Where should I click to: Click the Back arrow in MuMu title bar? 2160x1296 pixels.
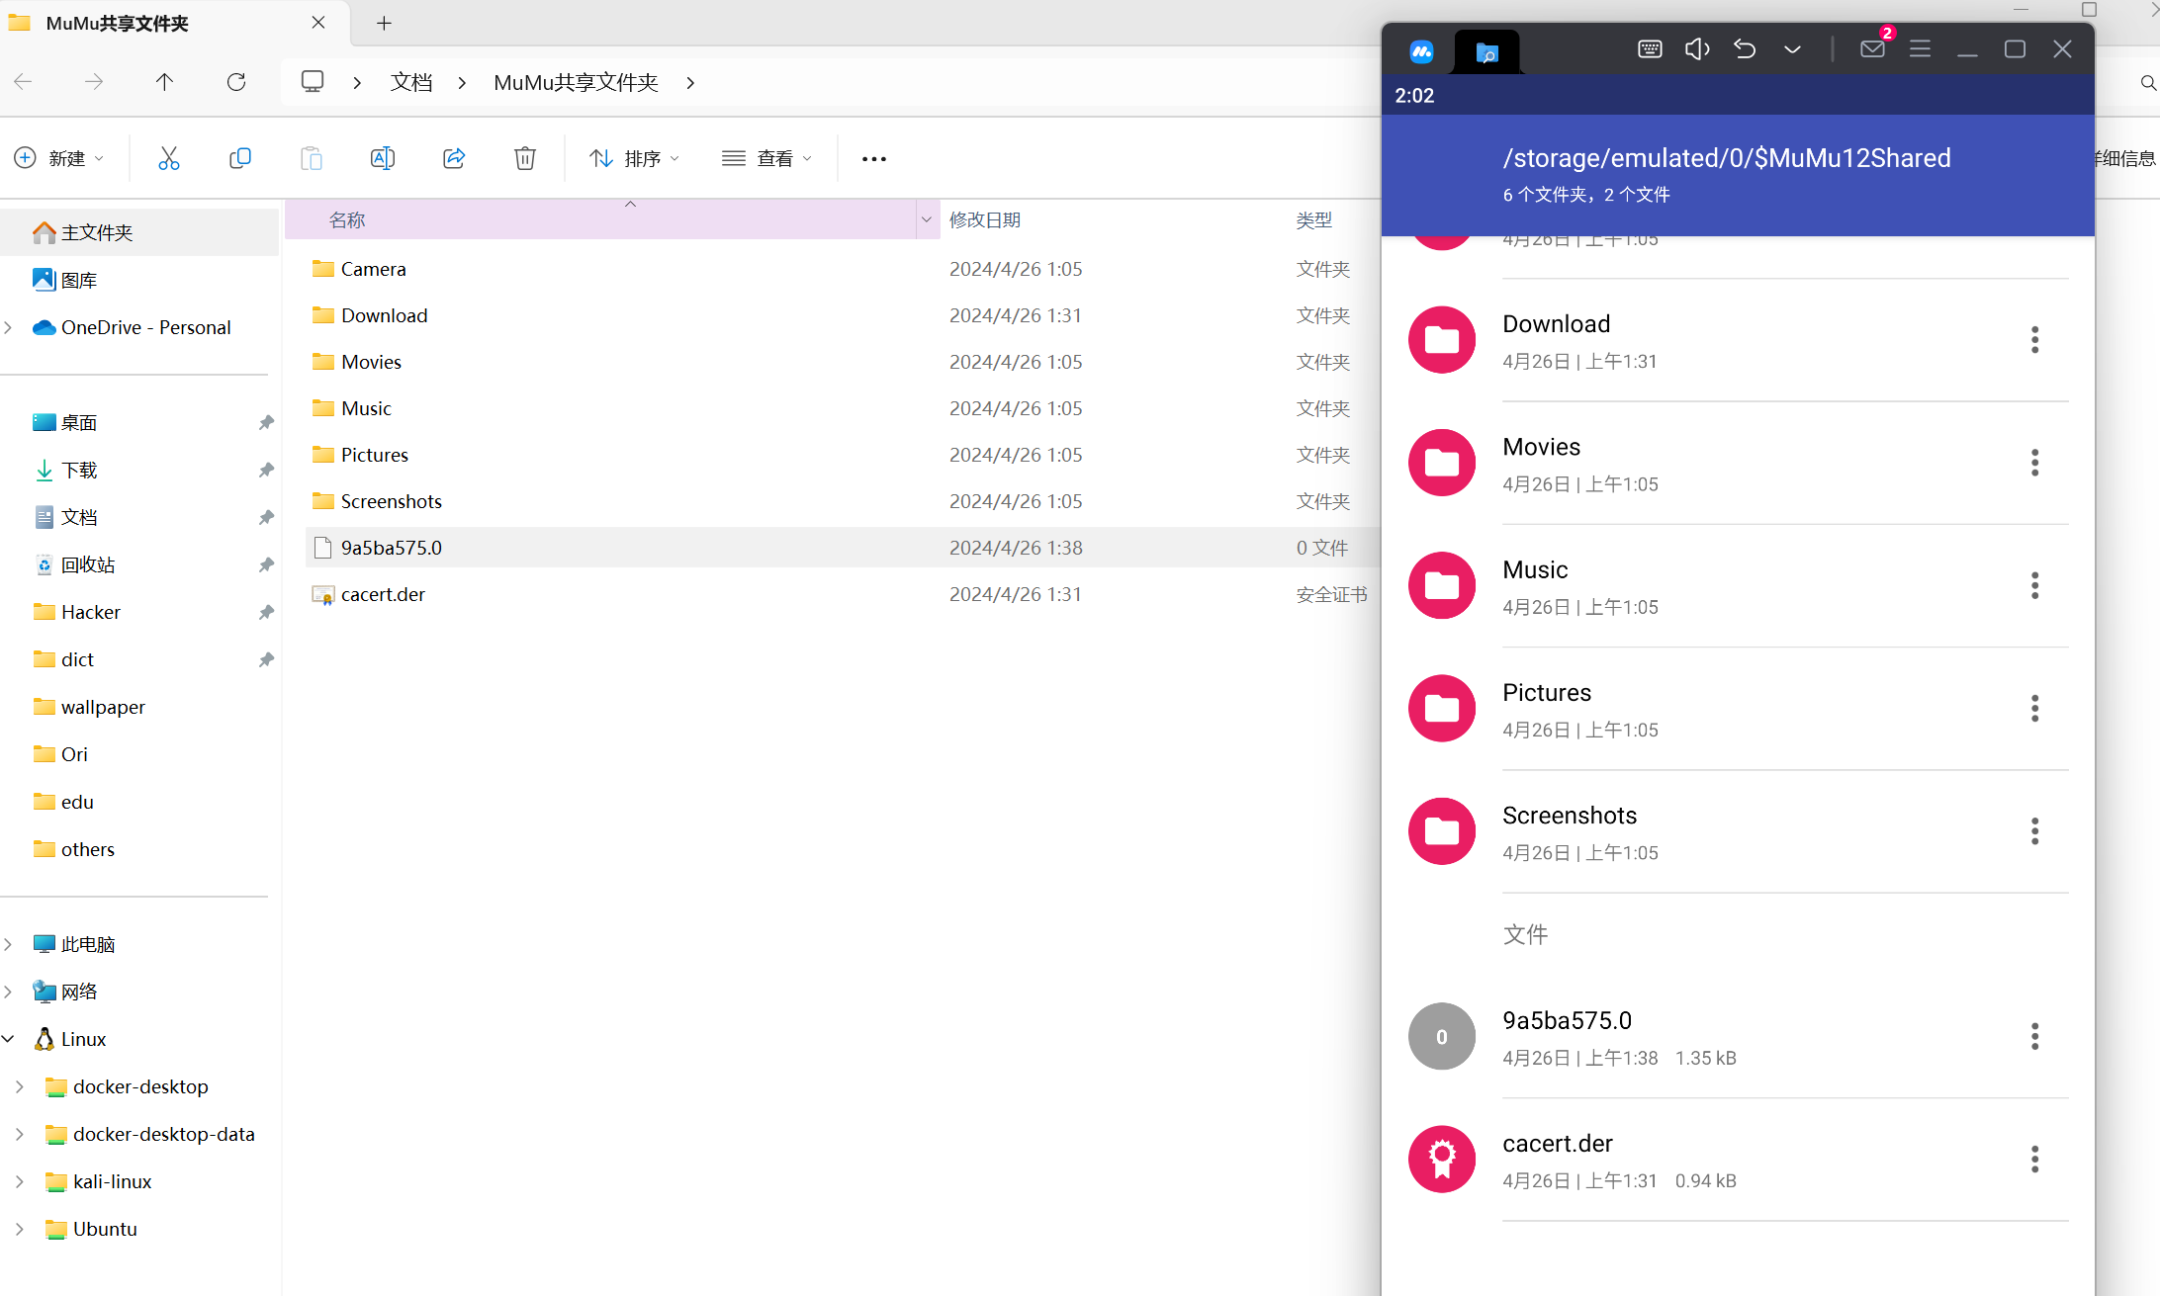1744,48
